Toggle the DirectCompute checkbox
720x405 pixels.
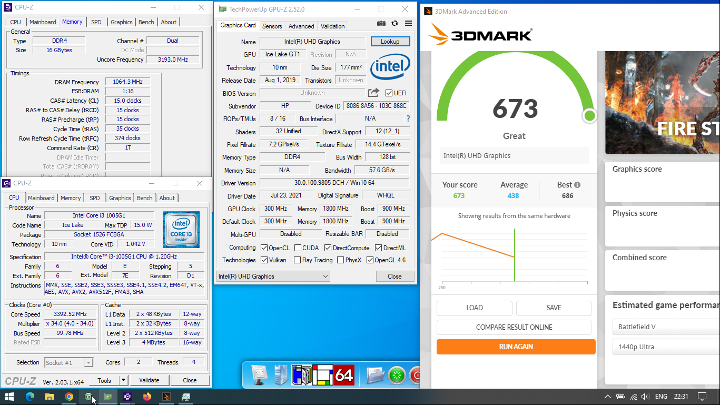(x=328, y=248)
